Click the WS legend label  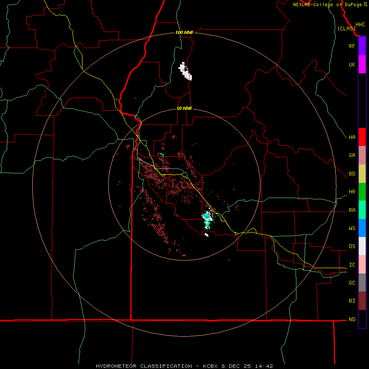tap(352, 228)
